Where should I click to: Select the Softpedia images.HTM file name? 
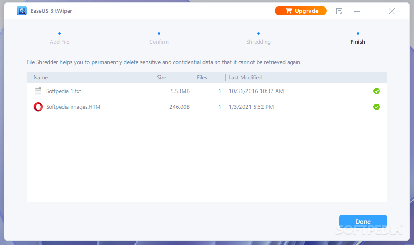[x=73, y=107]
